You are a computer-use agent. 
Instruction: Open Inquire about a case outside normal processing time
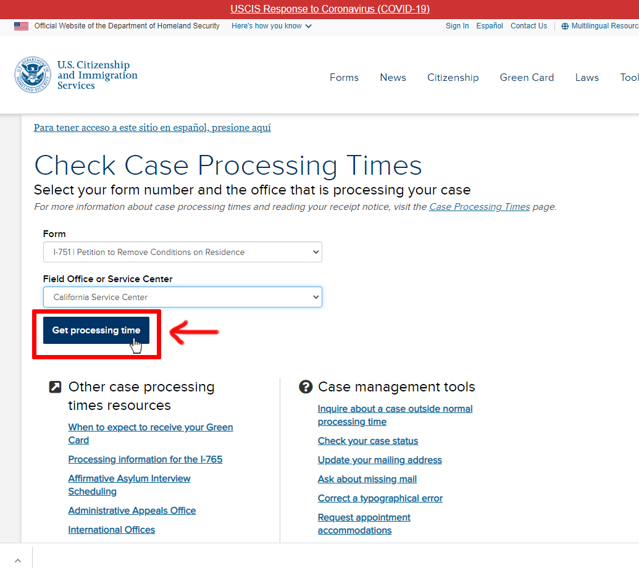395,416
